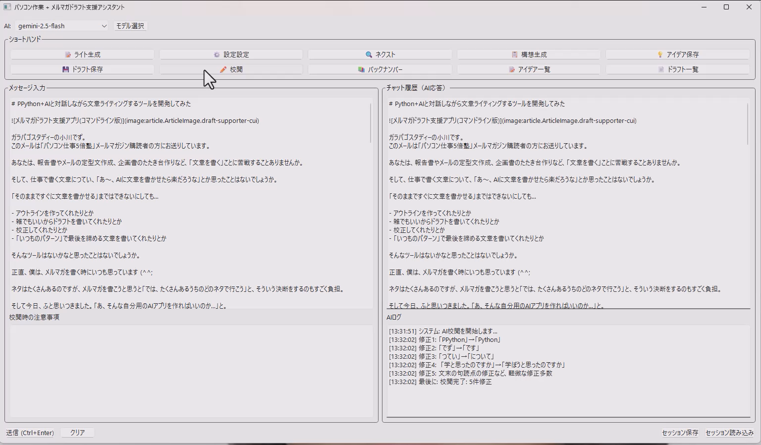Save draft using ドラフト保存 floppy button

[x=82, y=69]
